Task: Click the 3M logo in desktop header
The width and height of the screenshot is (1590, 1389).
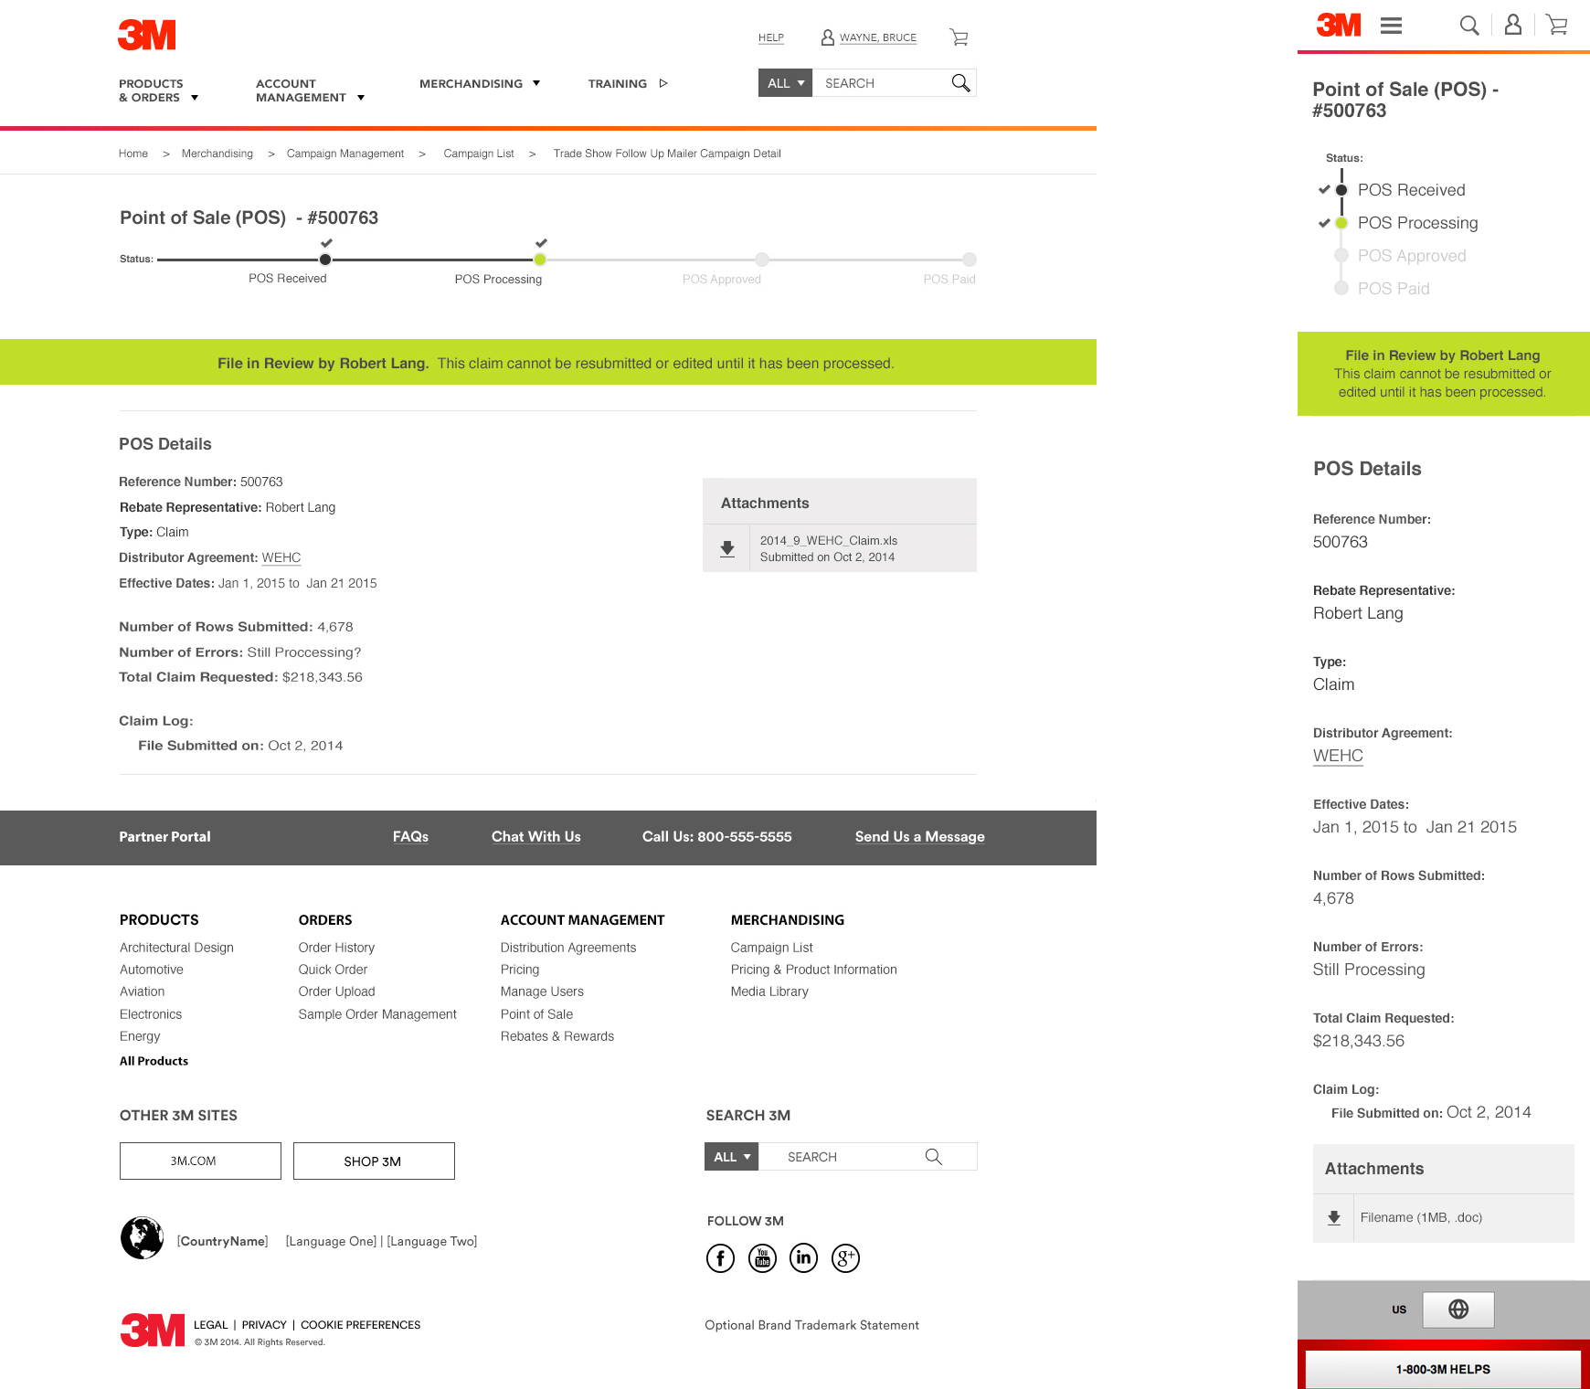Action: 147,35
